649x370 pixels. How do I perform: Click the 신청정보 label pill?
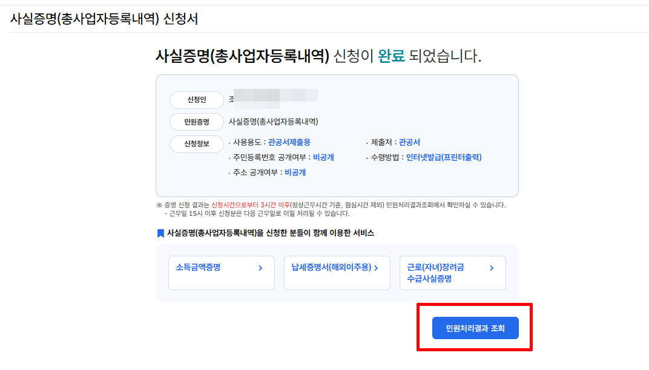click(197, 144)
